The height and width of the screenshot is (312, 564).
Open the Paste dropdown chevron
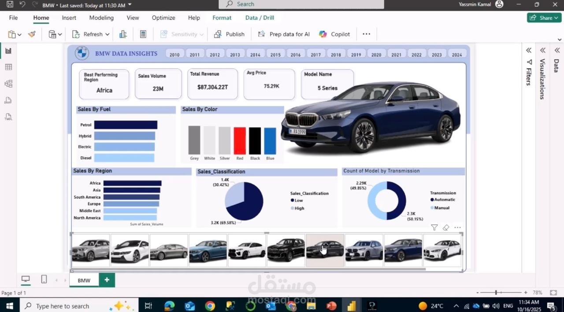[19, 34]
